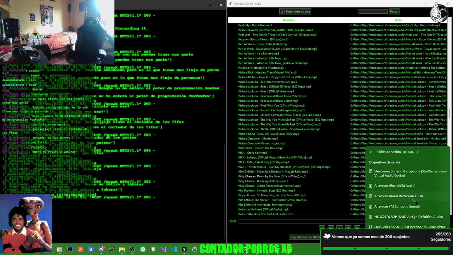Screen dimensions: 453x255
Task: Seek within the audio player progress bar
Action: tap(303, 221)
